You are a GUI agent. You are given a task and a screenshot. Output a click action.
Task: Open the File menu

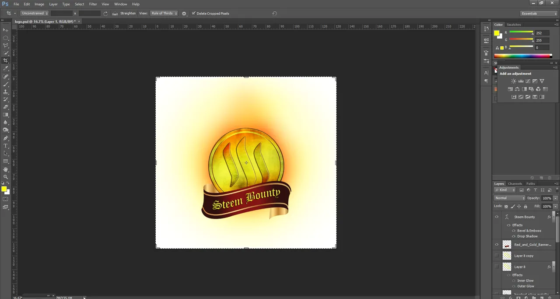16,4
